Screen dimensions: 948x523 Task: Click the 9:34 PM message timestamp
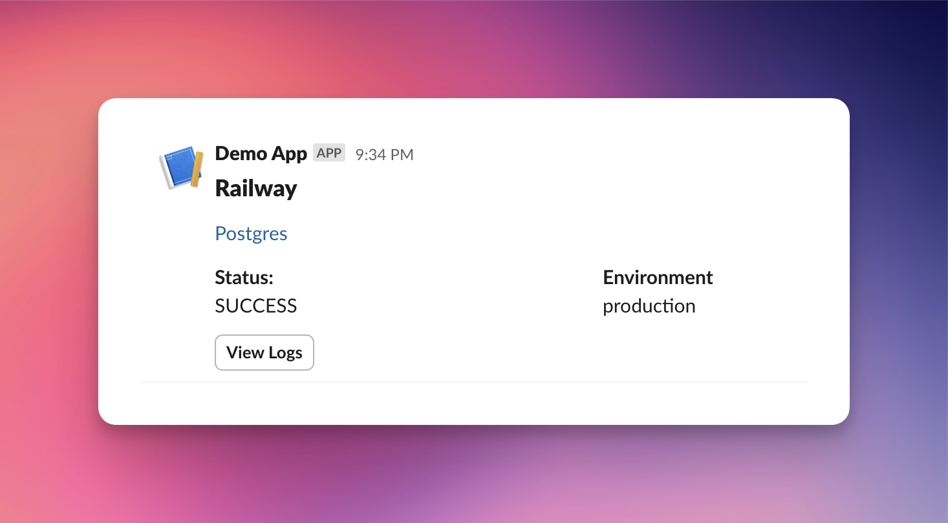tap(385, 154)
